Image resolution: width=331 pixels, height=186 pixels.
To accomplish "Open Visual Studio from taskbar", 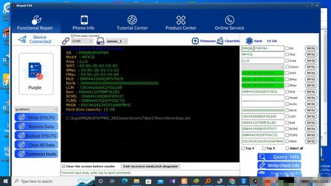I will click(172, 181).
